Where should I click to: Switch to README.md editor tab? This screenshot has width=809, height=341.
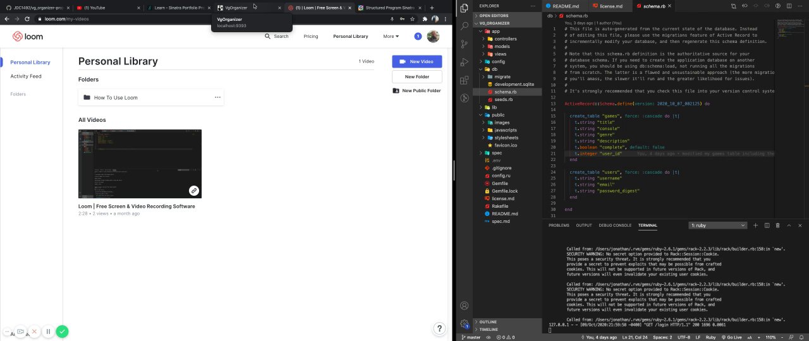pyautogui.click(x=565, y=6)
